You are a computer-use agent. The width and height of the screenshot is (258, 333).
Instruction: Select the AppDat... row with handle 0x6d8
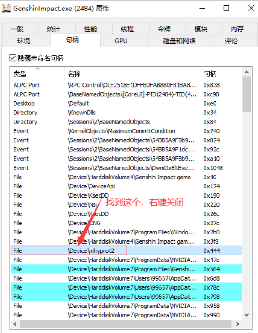pos(126,278)
